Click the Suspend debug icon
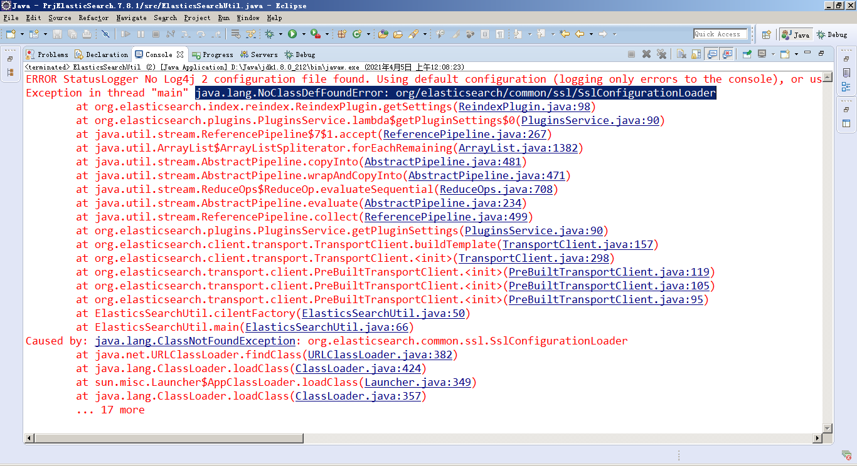This screenshot has width=857, height=466. pyautogui.click(x=141, y=34)
